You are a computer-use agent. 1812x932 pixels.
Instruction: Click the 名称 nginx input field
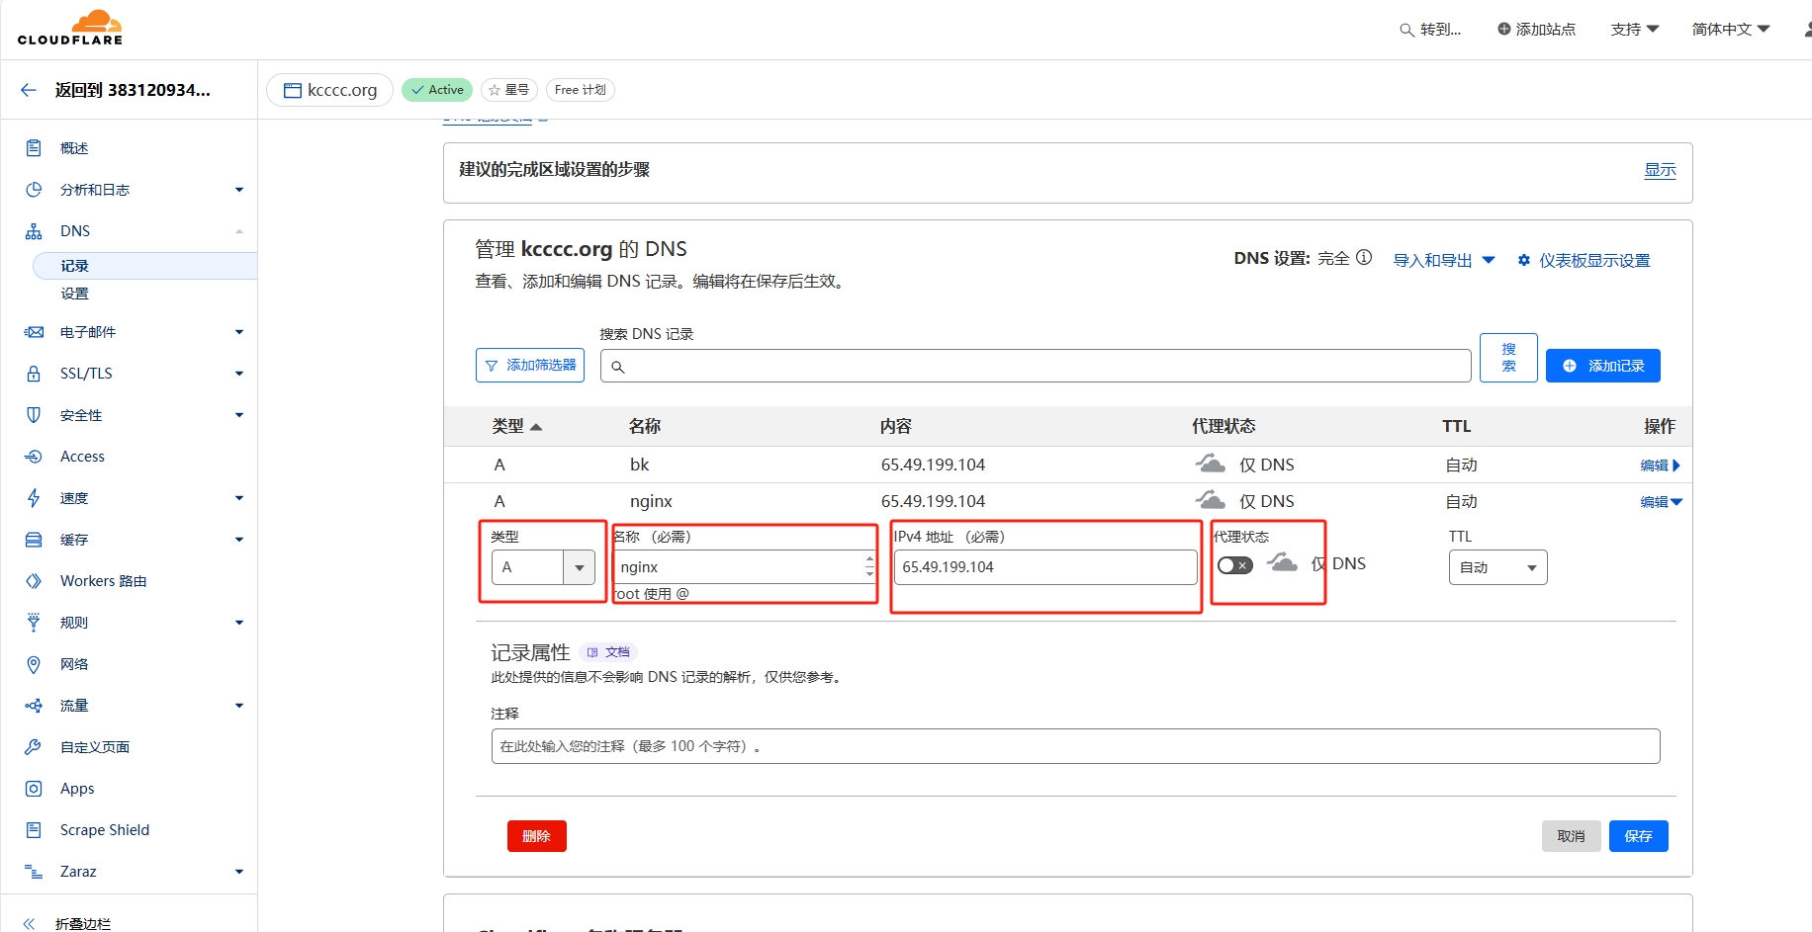pyautogui.click(x=745, y=567)
